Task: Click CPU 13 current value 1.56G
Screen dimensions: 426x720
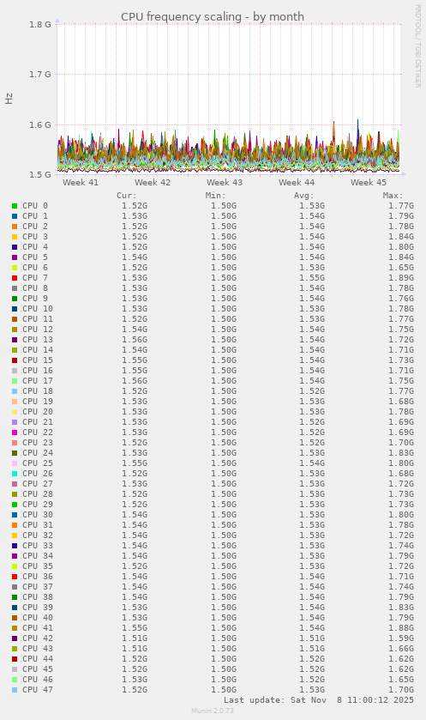Action: point(135,339)
